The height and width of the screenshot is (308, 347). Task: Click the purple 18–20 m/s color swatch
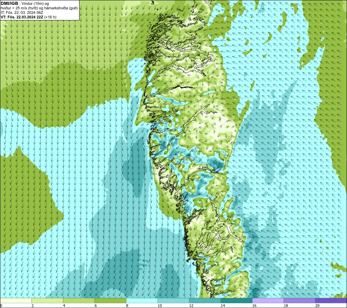click(300, 300)
